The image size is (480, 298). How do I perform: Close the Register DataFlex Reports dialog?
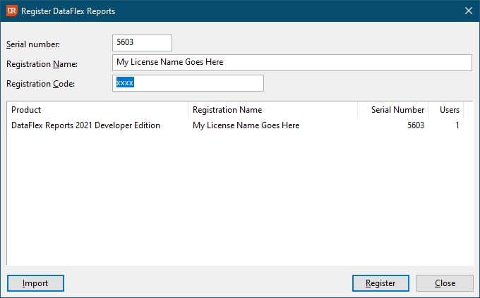pos(469,11)
